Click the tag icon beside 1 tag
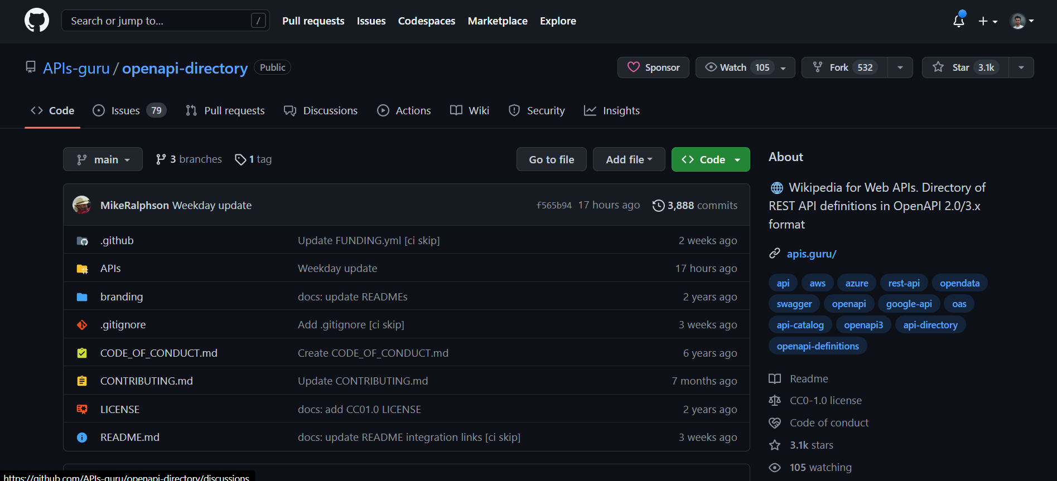 tap(240, 160)
